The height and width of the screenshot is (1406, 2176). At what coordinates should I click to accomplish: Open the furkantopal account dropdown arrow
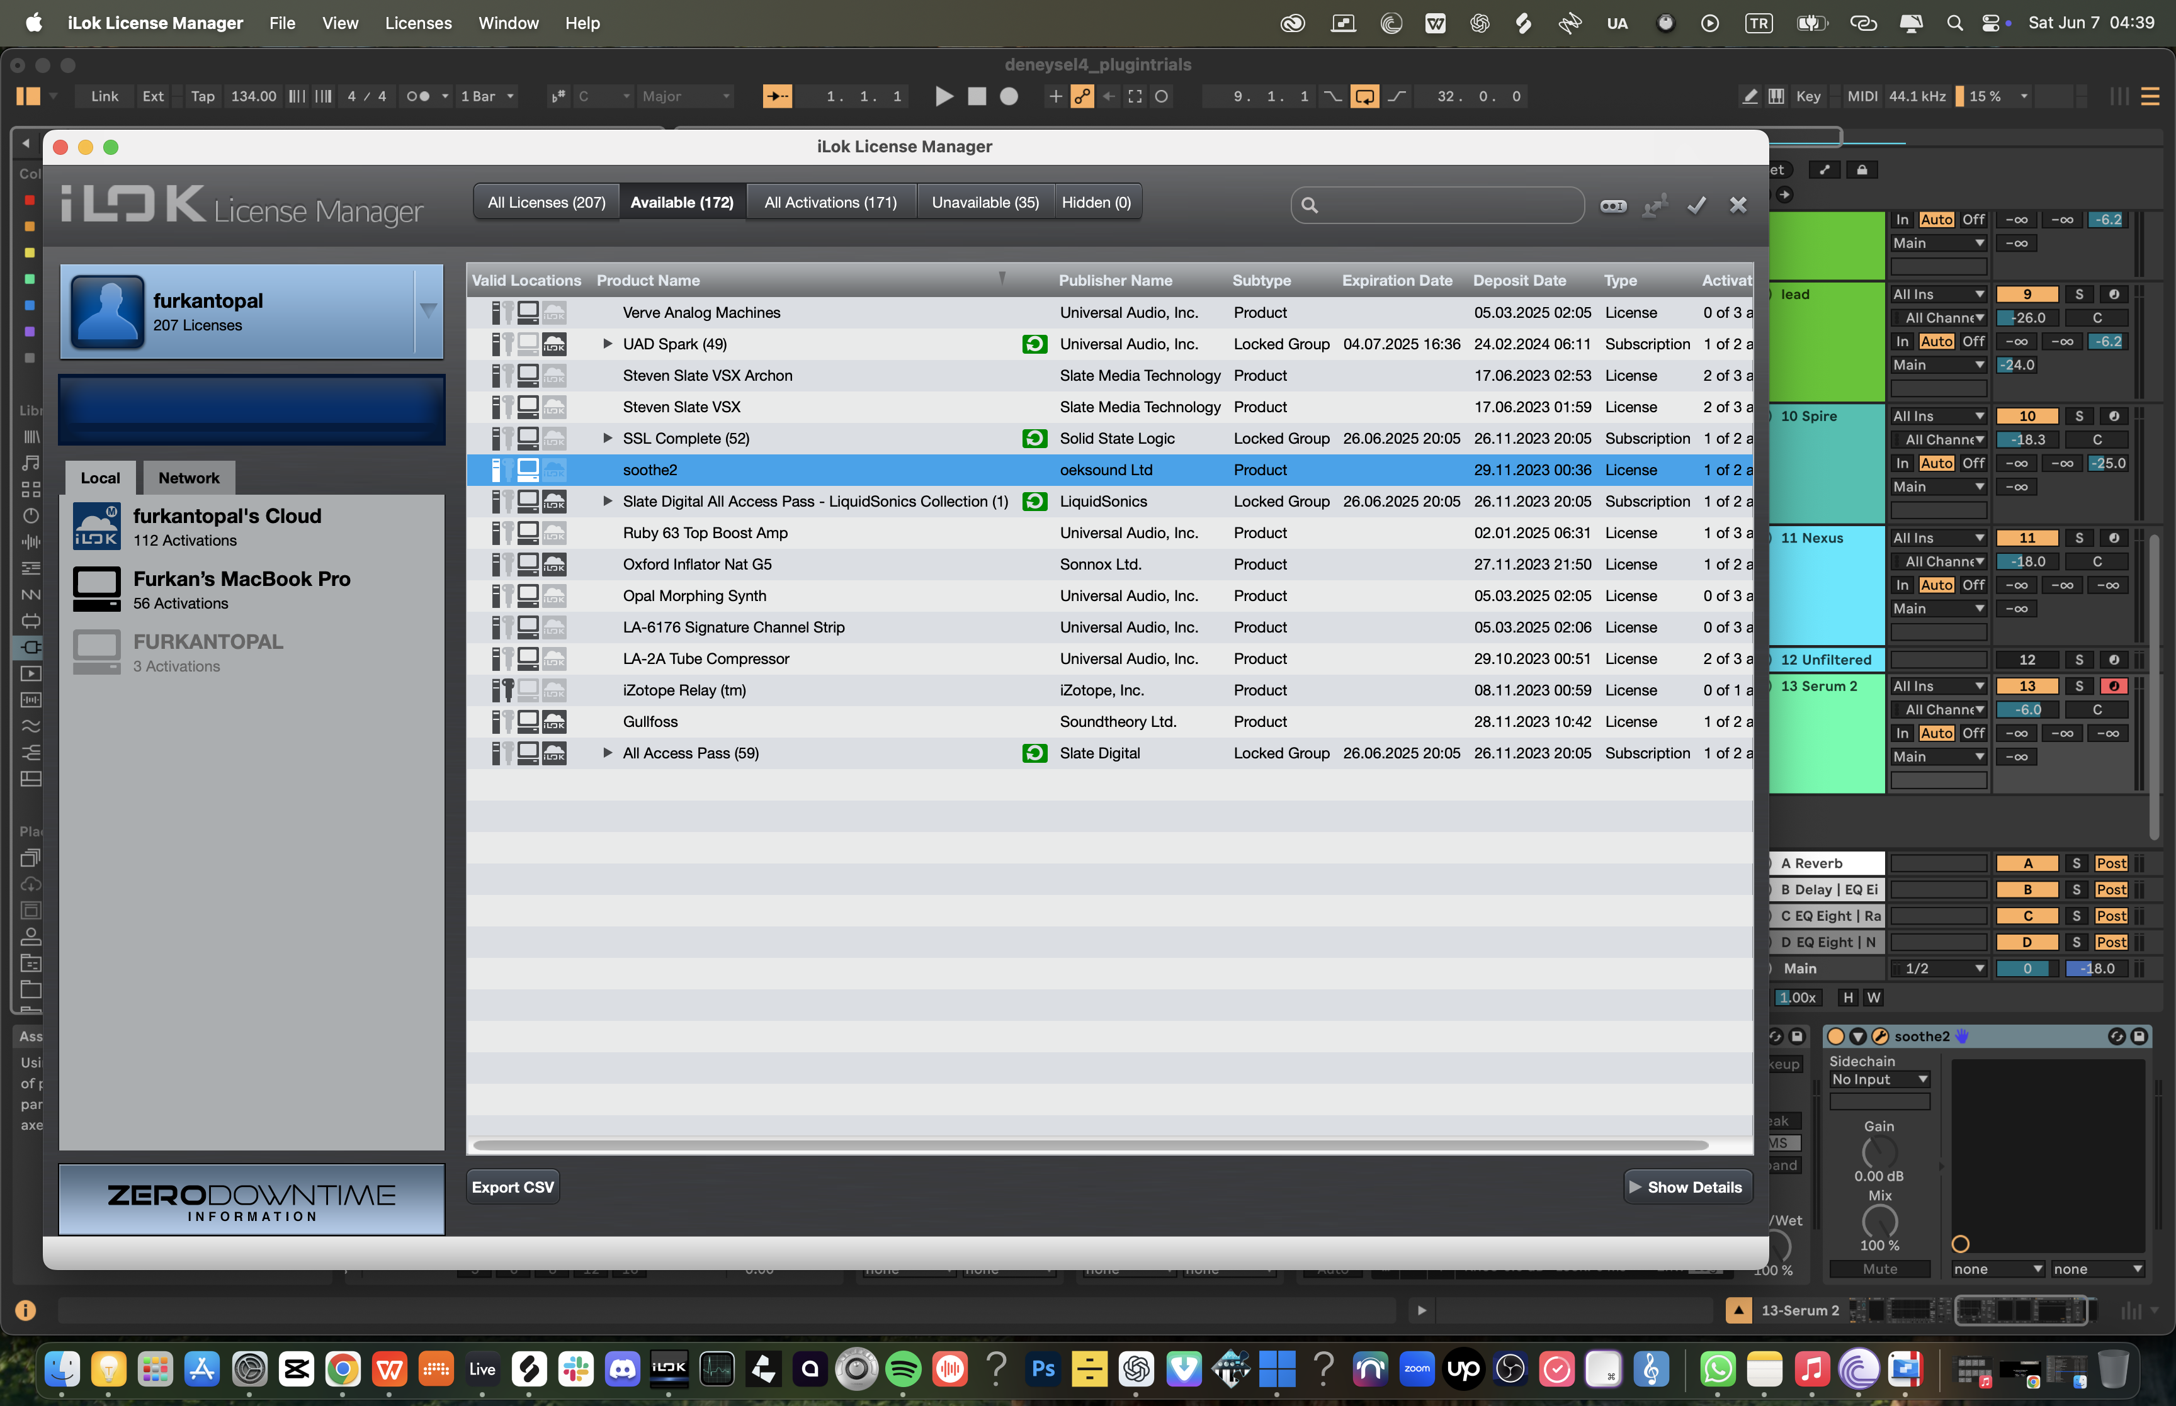pyautogui.click(x=428, y=312)
